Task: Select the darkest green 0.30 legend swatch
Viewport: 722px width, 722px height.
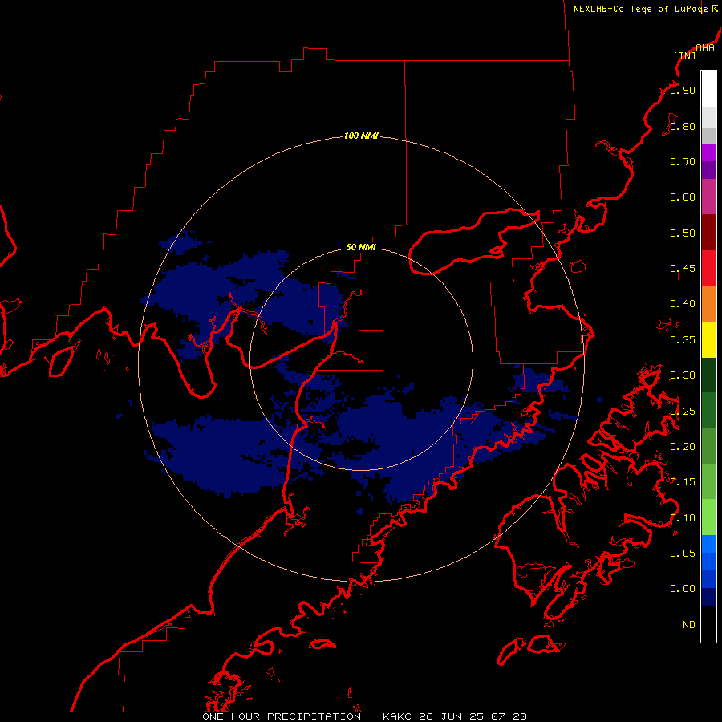Action: point(708,375)
